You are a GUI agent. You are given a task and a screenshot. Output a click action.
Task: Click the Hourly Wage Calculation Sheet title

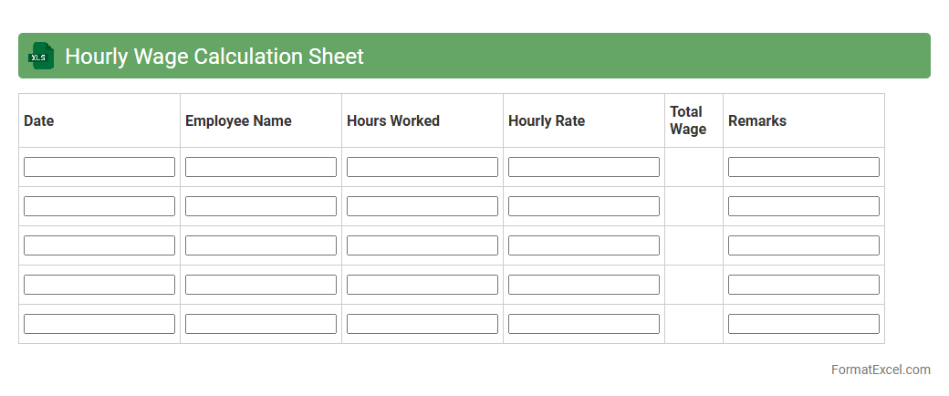(x=214, y=57)
